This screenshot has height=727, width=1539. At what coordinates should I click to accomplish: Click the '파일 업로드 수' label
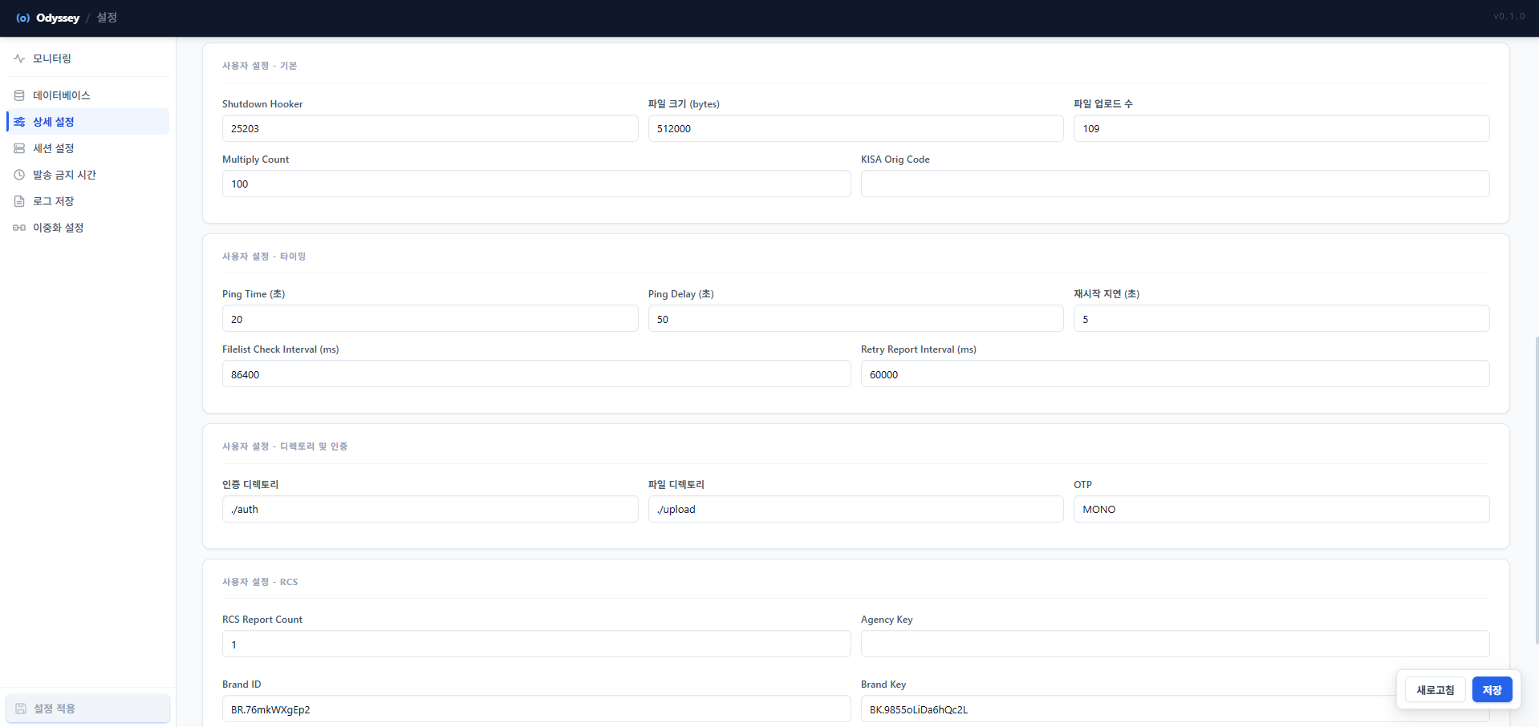1103,104
